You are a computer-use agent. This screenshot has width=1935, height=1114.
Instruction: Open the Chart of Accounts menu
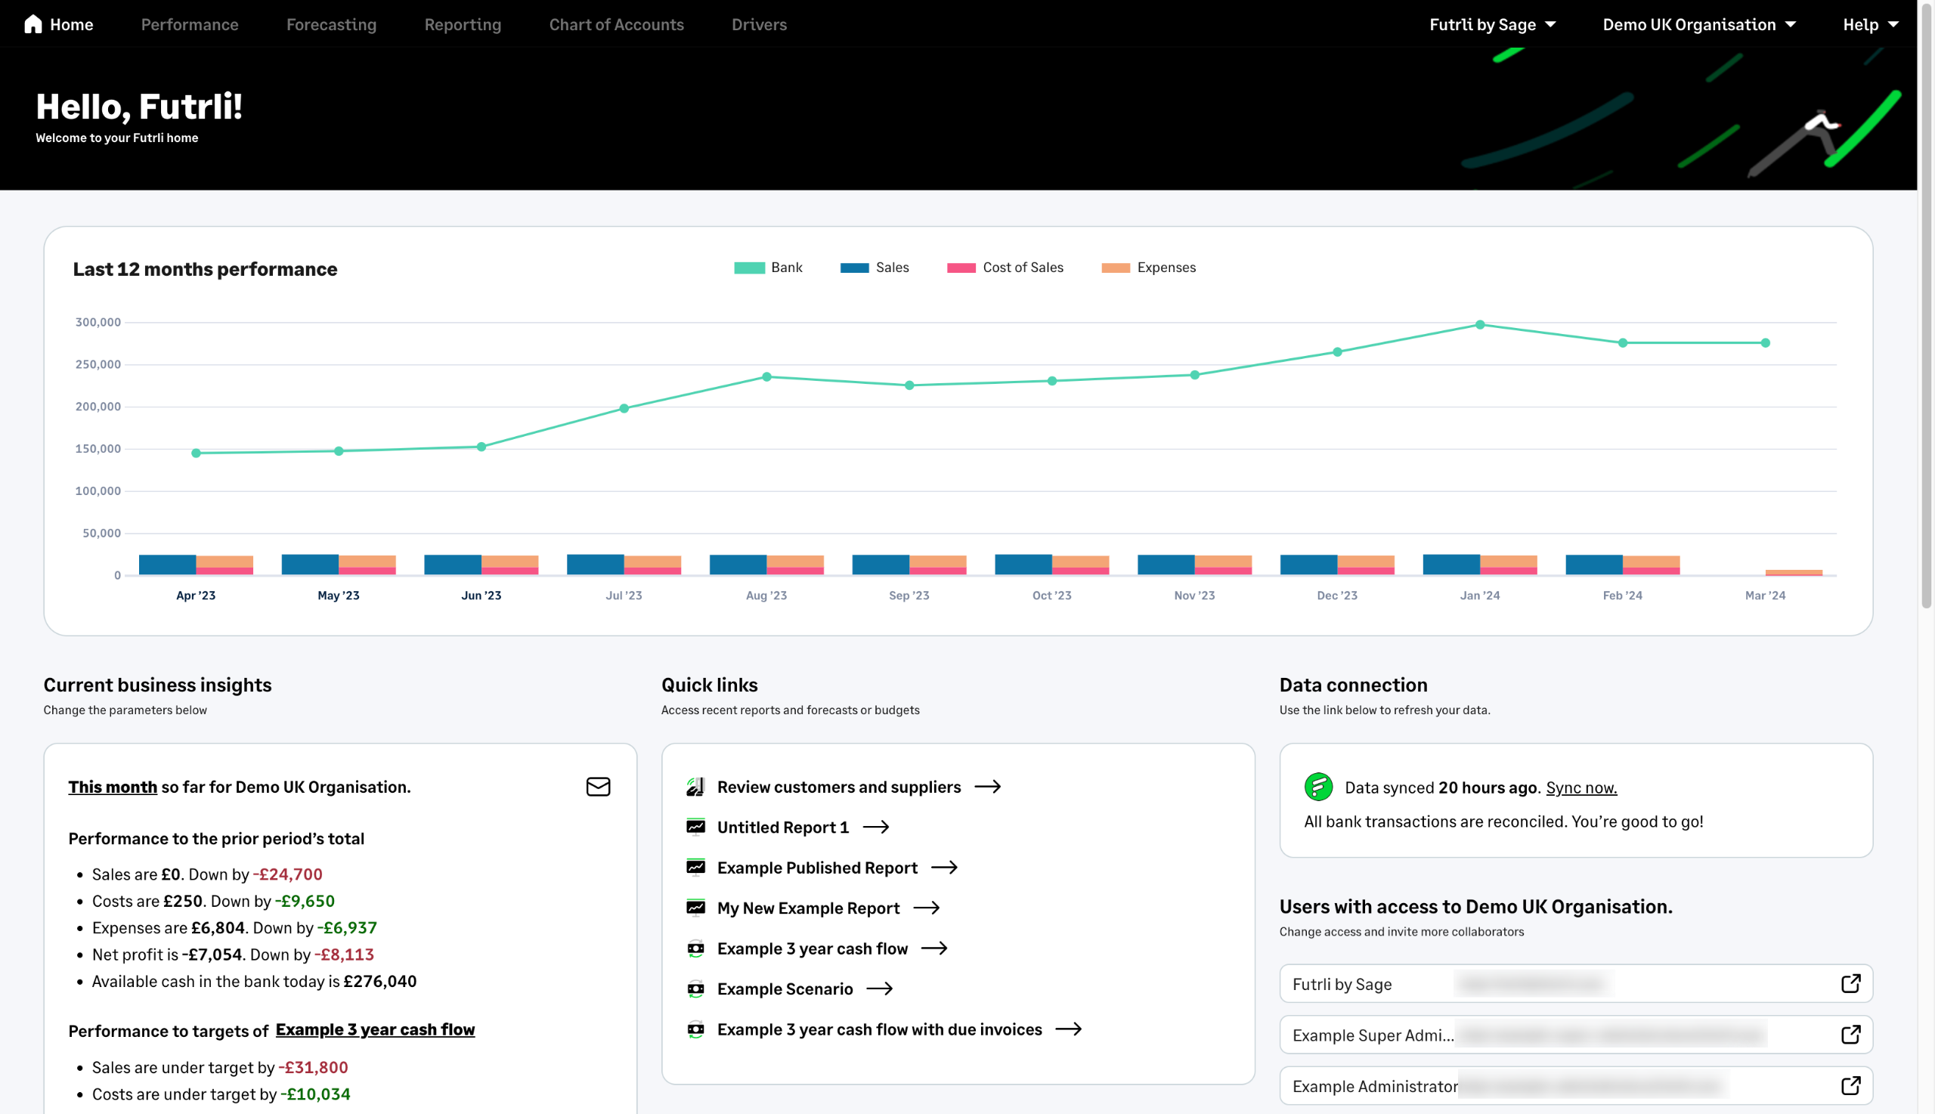coord(616,24)
